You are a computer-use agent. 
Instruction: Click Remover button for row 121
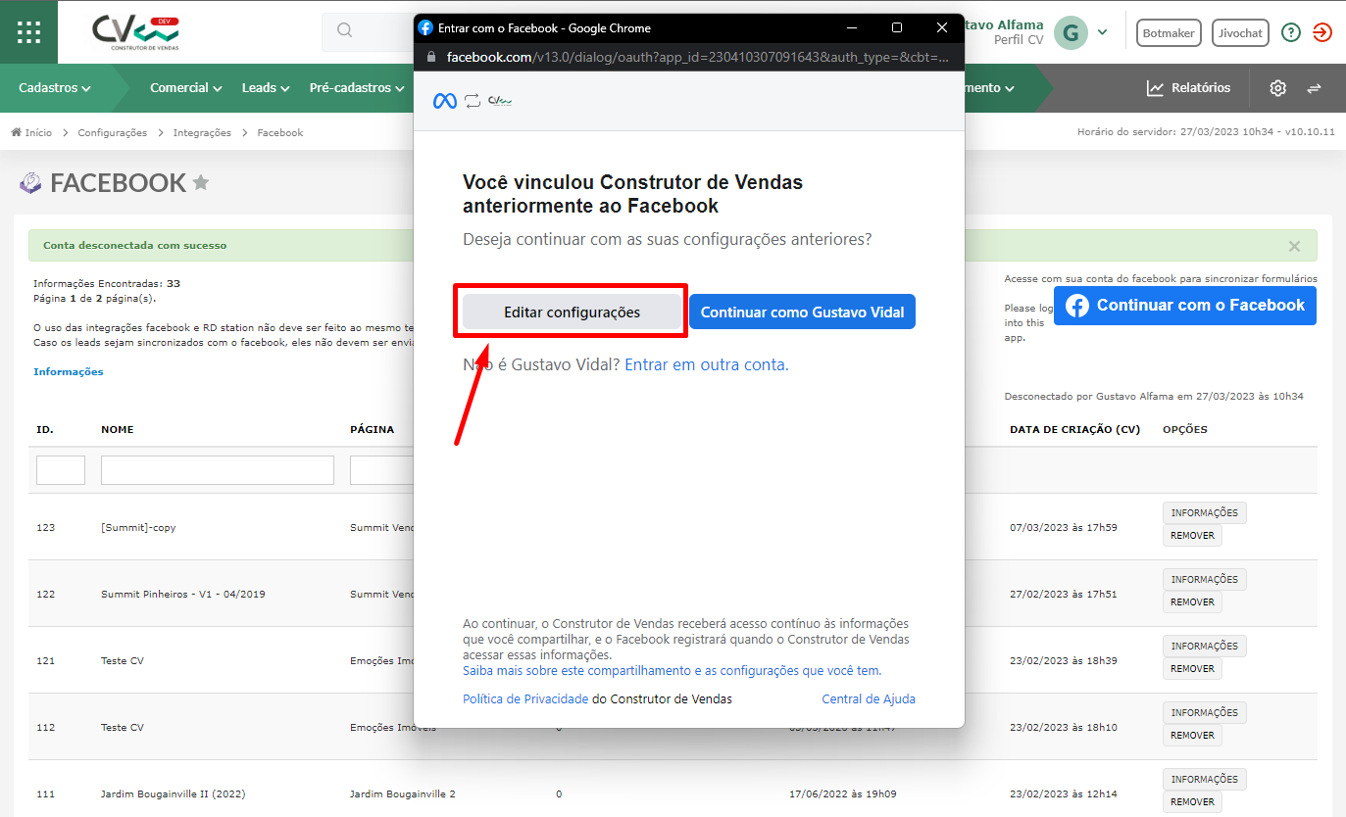click(x=1192, y=668)
